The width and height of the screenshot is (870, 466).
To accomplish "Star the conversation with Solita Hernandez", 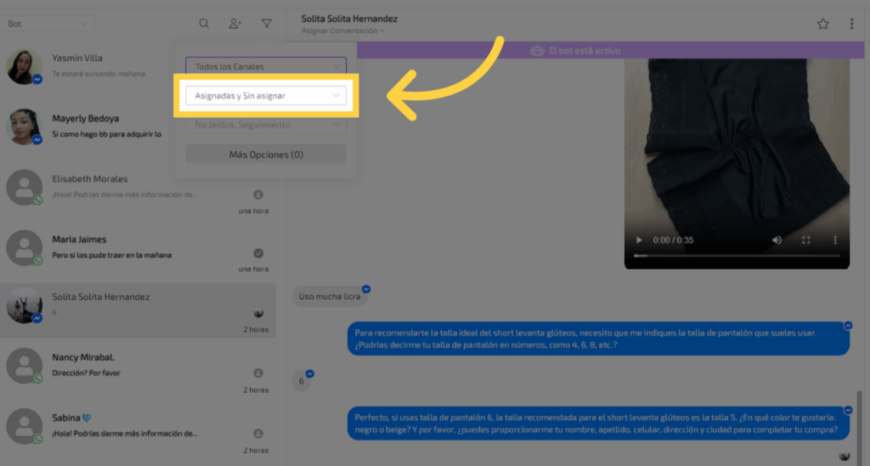I will 822,24.
